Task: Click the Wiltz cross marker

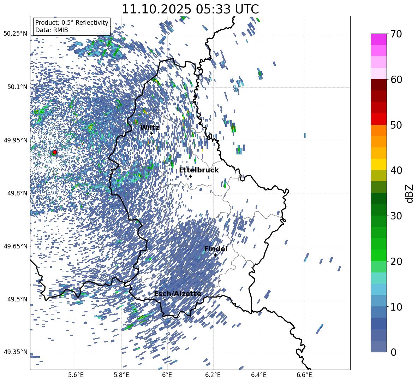Action: [x=151, y=134]
